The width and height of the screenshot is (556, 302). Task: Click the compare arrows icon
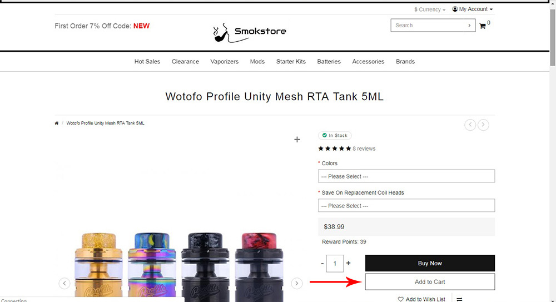click(459, 299)
